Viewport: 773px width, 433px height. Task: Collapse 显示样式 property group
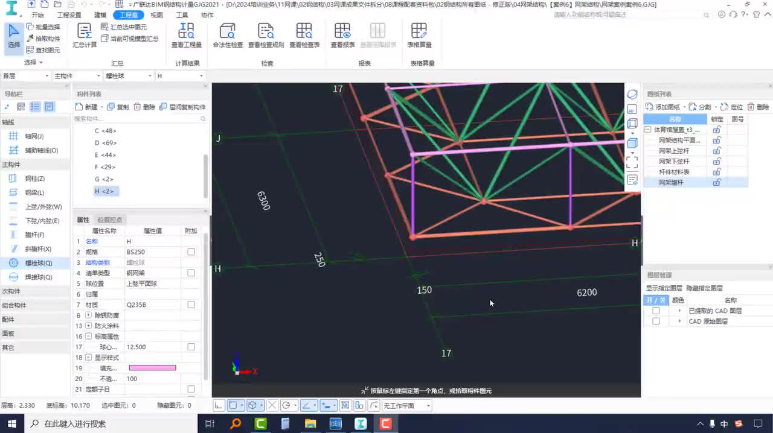point(89,358)
